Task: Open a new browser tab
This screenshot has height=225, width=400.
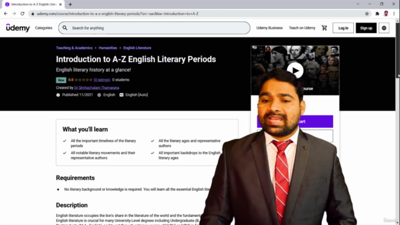Action: pyautogui.click(x=70, y=4)
